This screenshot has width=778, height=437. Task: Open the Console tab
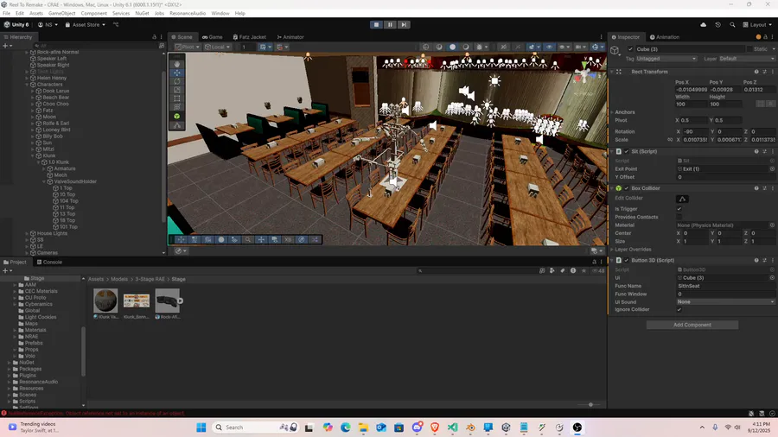[x=49, y=262]
